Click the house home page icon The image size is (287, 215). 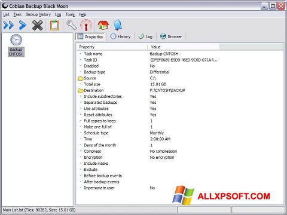pyautogui.click(x=103, y=25)
